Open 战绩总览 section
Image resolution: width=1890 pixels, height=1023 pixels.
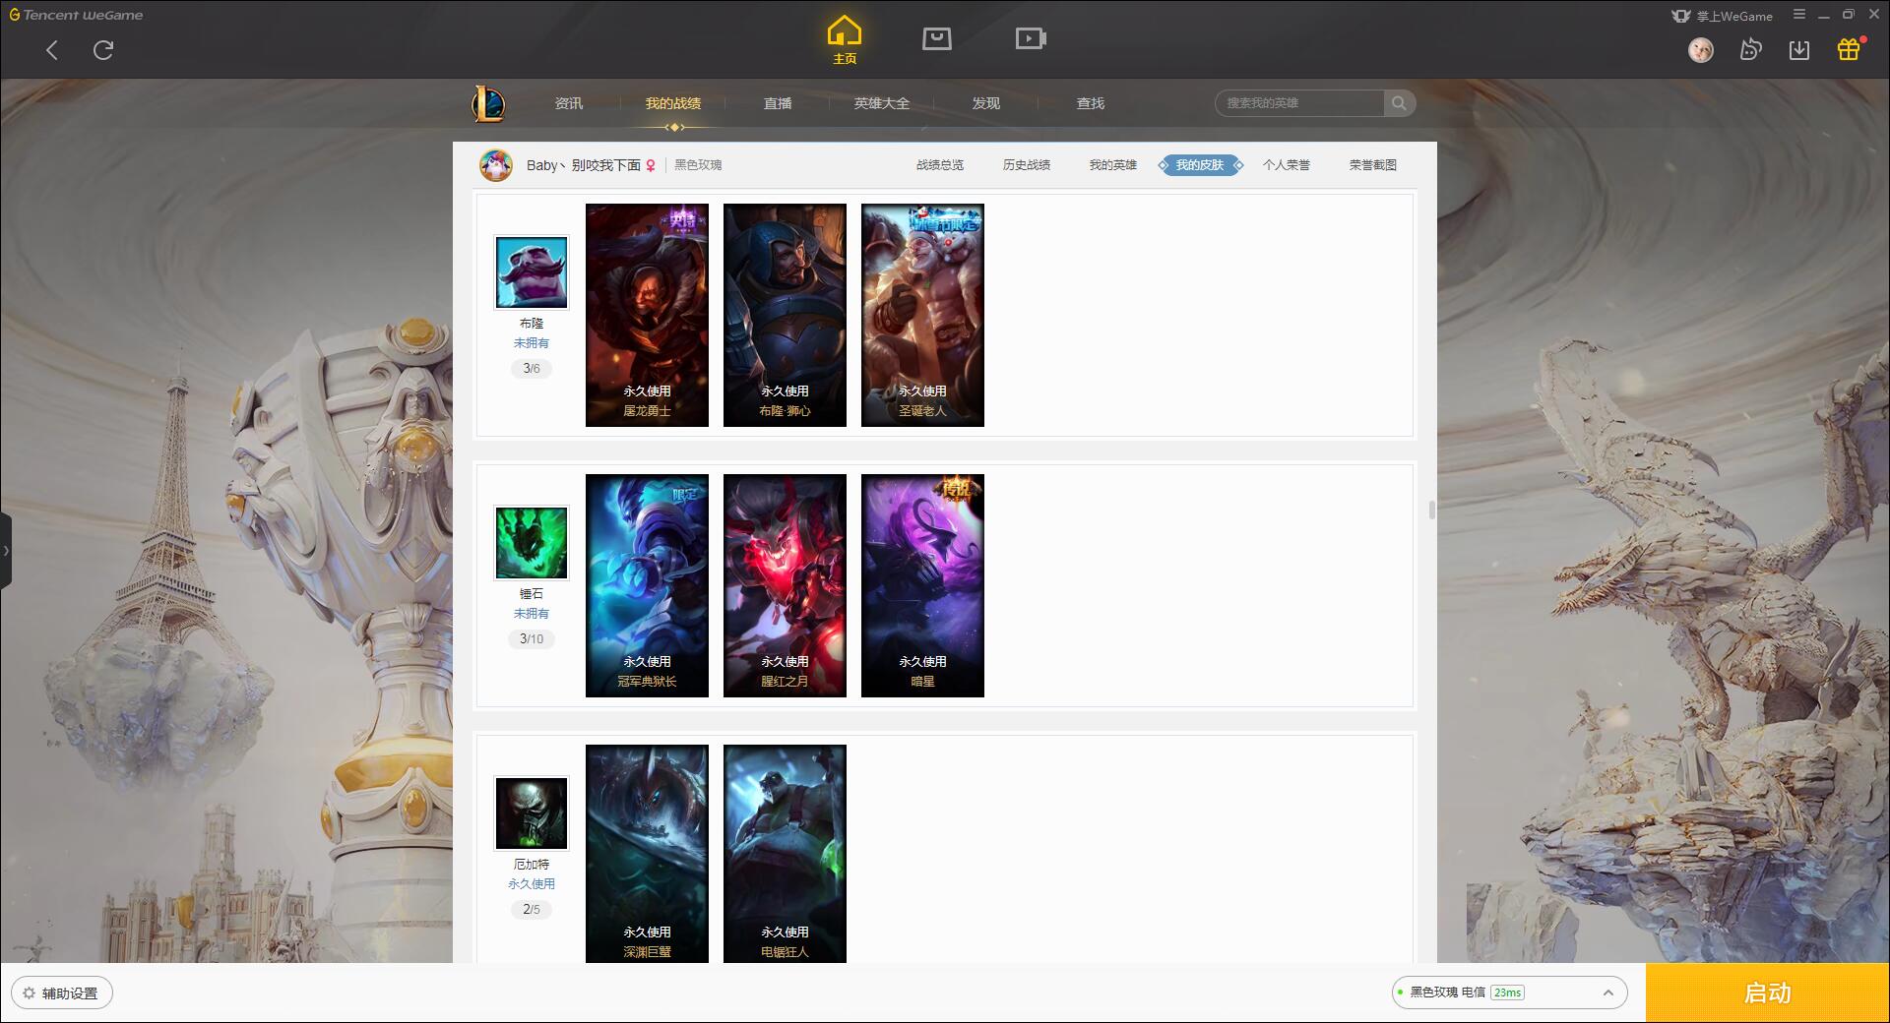coord(940,165)
